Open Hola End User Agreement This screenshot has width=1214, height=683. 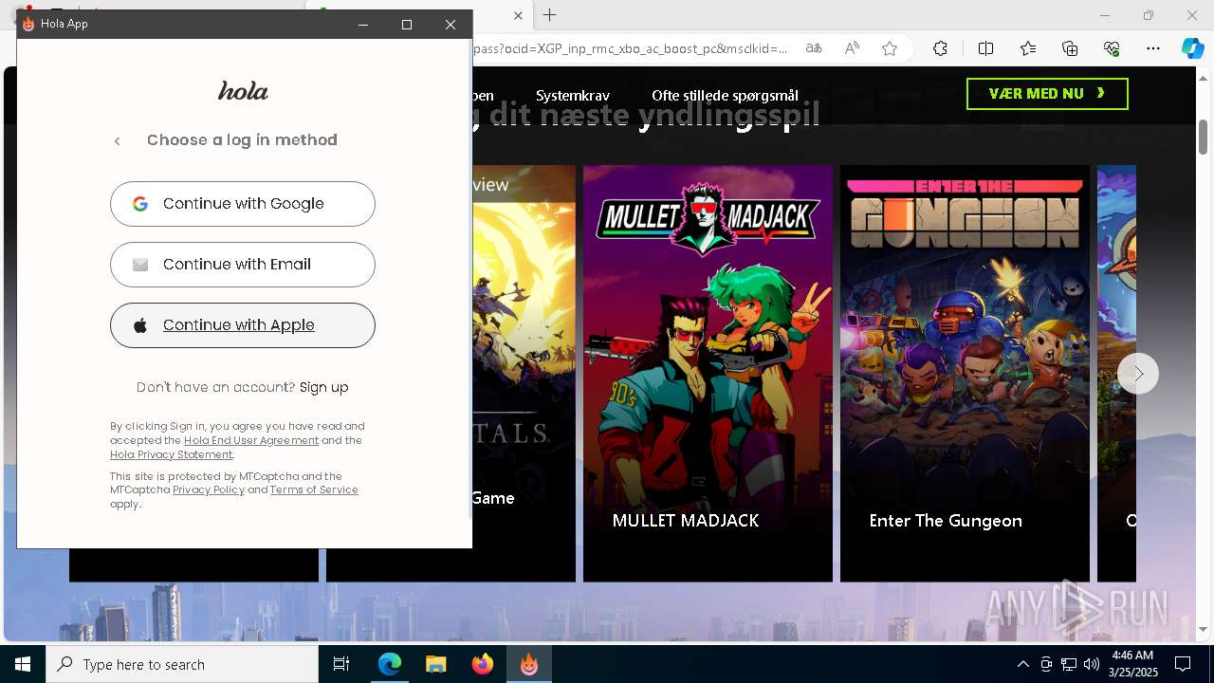251,440
